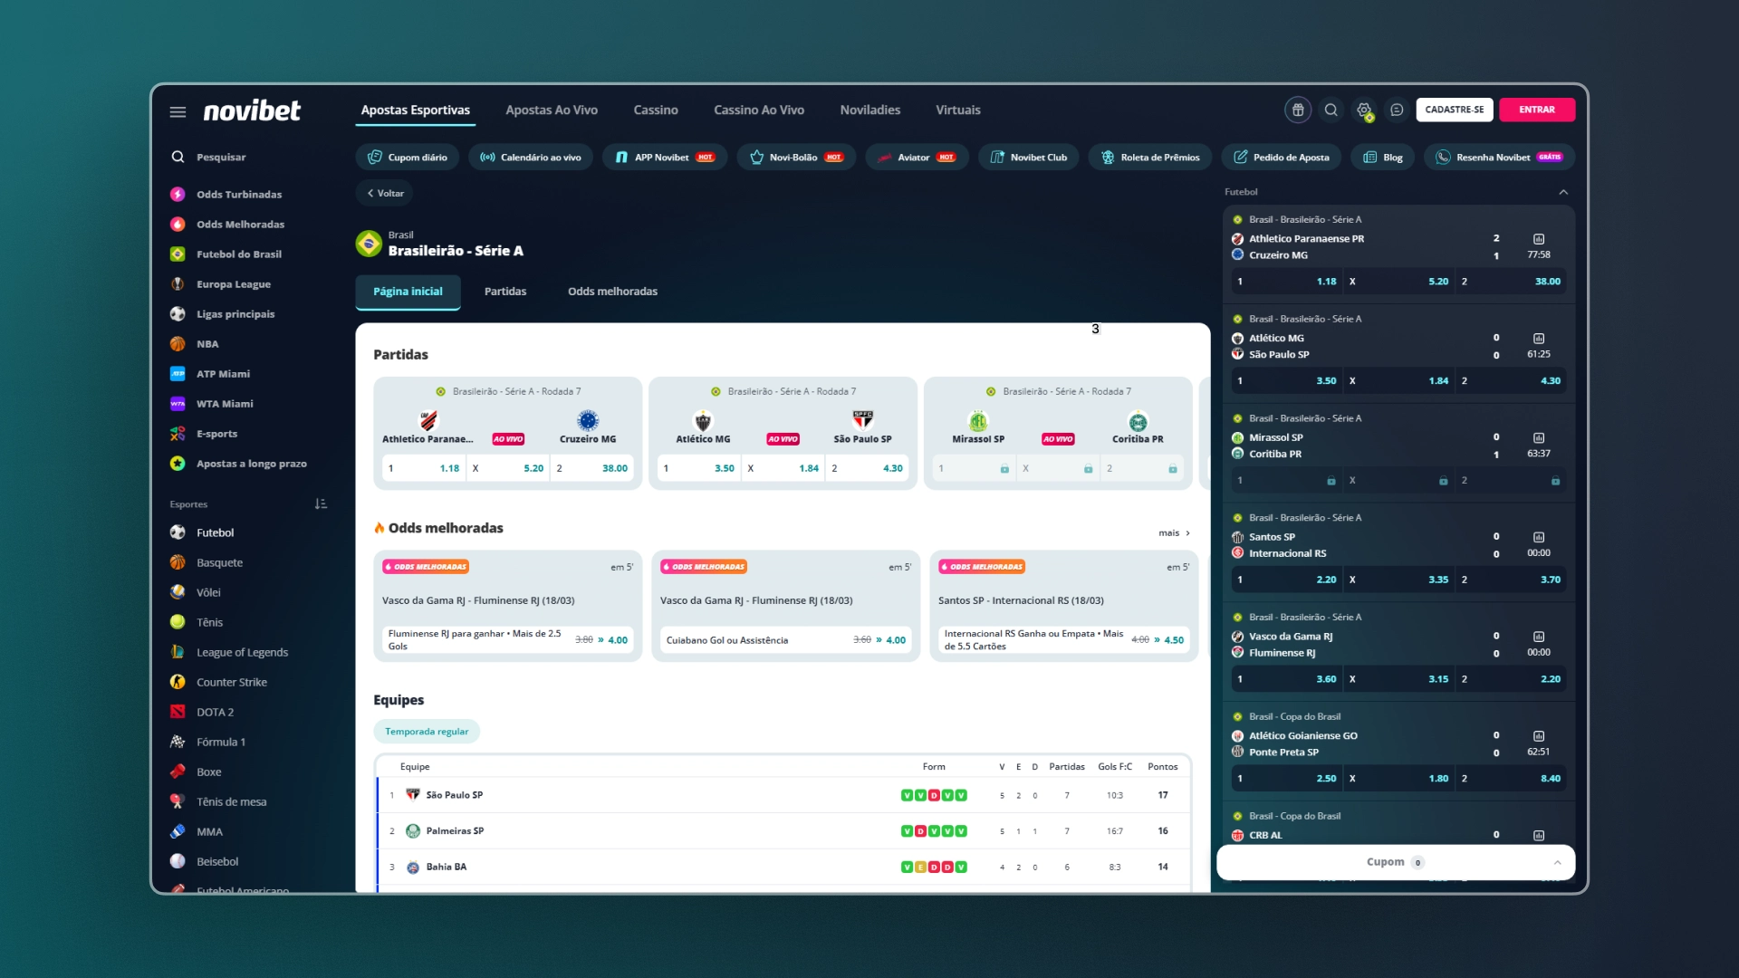The height and width of the screenshot is (978, 1739).
Task: Switch to the Partidas tab
Action: (505, 292)
